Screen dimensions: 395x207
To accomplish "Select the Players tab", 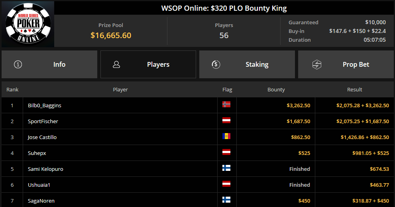I will [148, 64].
